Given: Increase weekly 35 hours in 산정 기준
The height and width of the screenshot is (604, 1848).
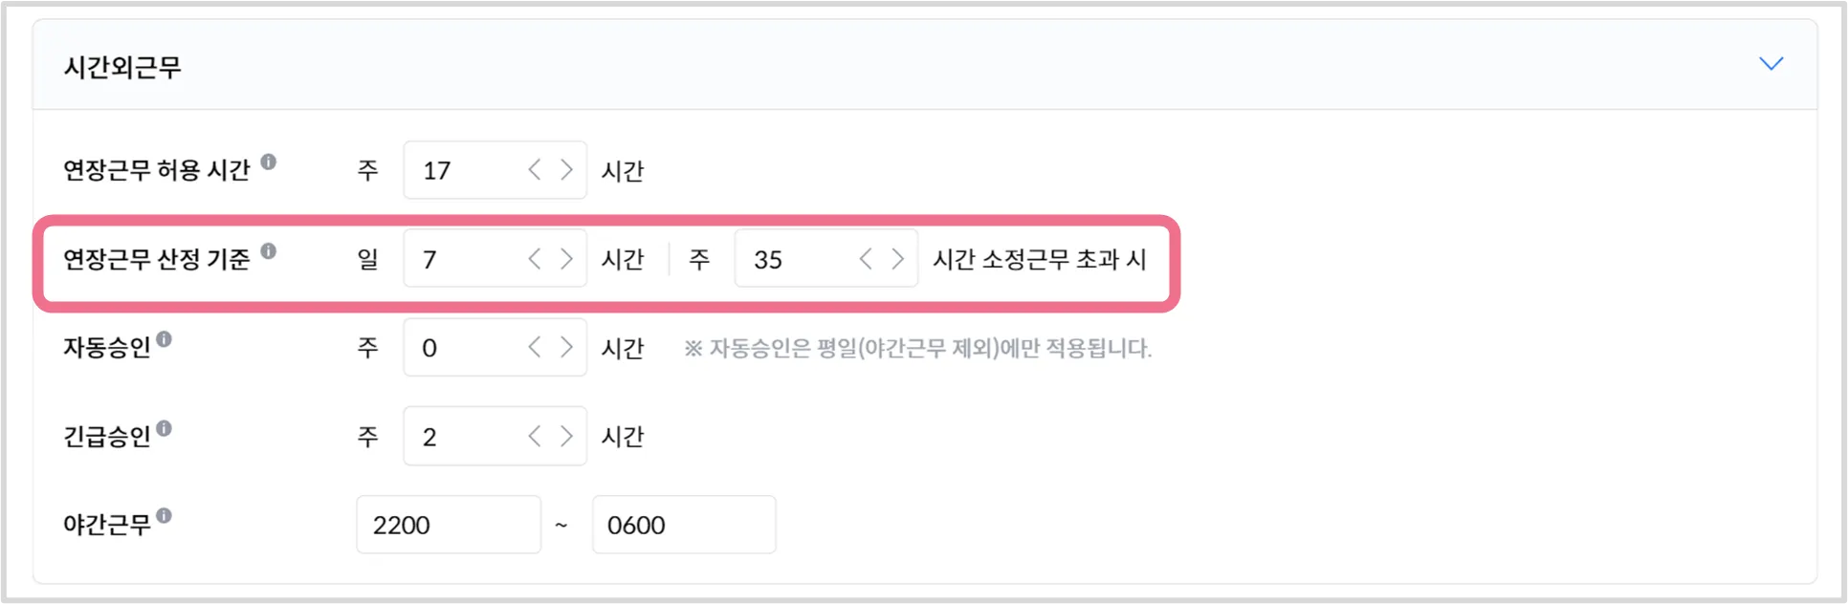Looking at the screenshot, I should coord(897,259).
